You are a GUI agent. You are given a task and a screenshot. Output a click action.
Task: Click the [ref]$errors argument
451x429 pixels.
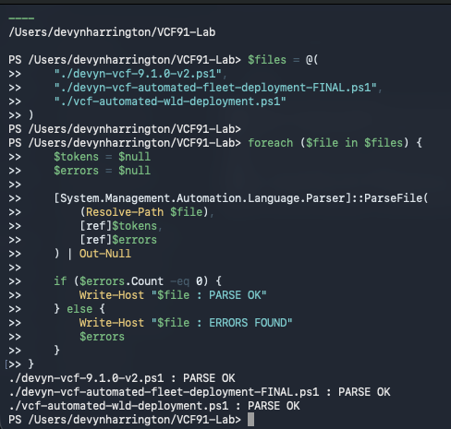coord(118,240)
